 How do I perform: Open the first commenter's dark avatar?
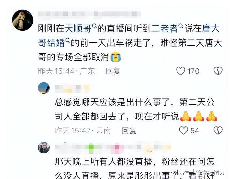[23, 20]
